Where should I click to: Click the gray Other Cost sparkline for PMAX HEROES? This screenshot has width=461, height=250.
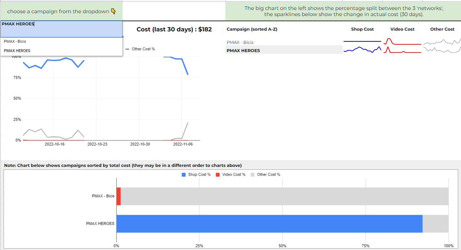(x=442, y=50)
